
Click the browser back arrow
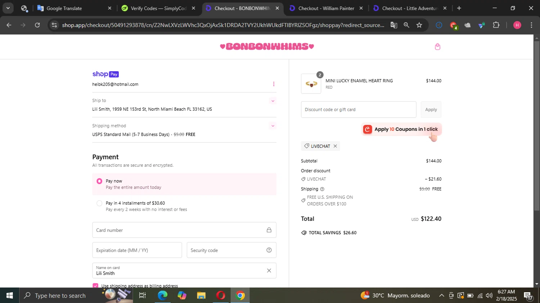click(9, 25)
